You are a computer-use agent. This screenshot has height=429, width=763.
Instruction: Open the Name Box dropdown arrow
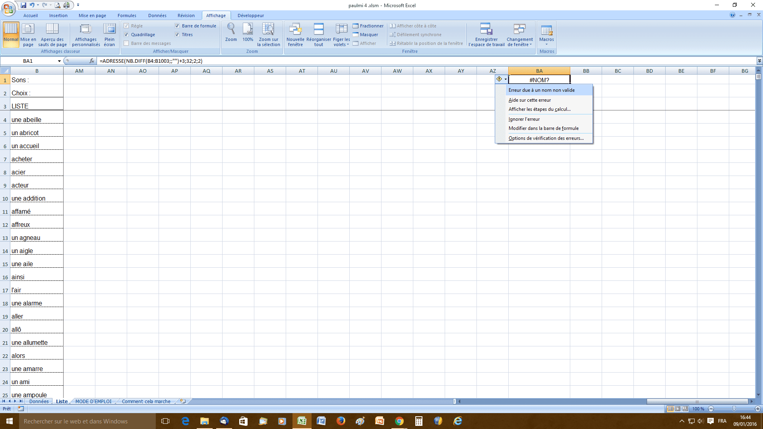coord(59,61)
